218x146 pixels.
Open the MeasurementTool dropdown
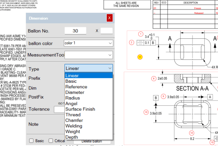point(89,55)
